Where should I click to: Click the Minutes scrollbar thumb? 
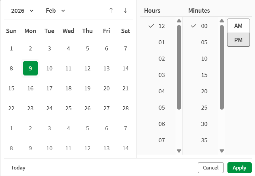click(222, 67)
